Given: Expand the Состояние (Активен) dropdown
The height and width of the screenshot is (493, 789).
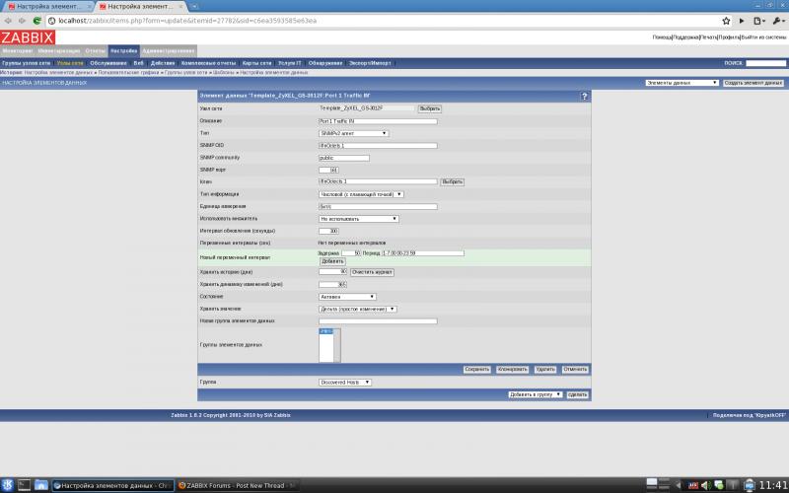Looking at the screenshot, I should [x=347, y=296].
